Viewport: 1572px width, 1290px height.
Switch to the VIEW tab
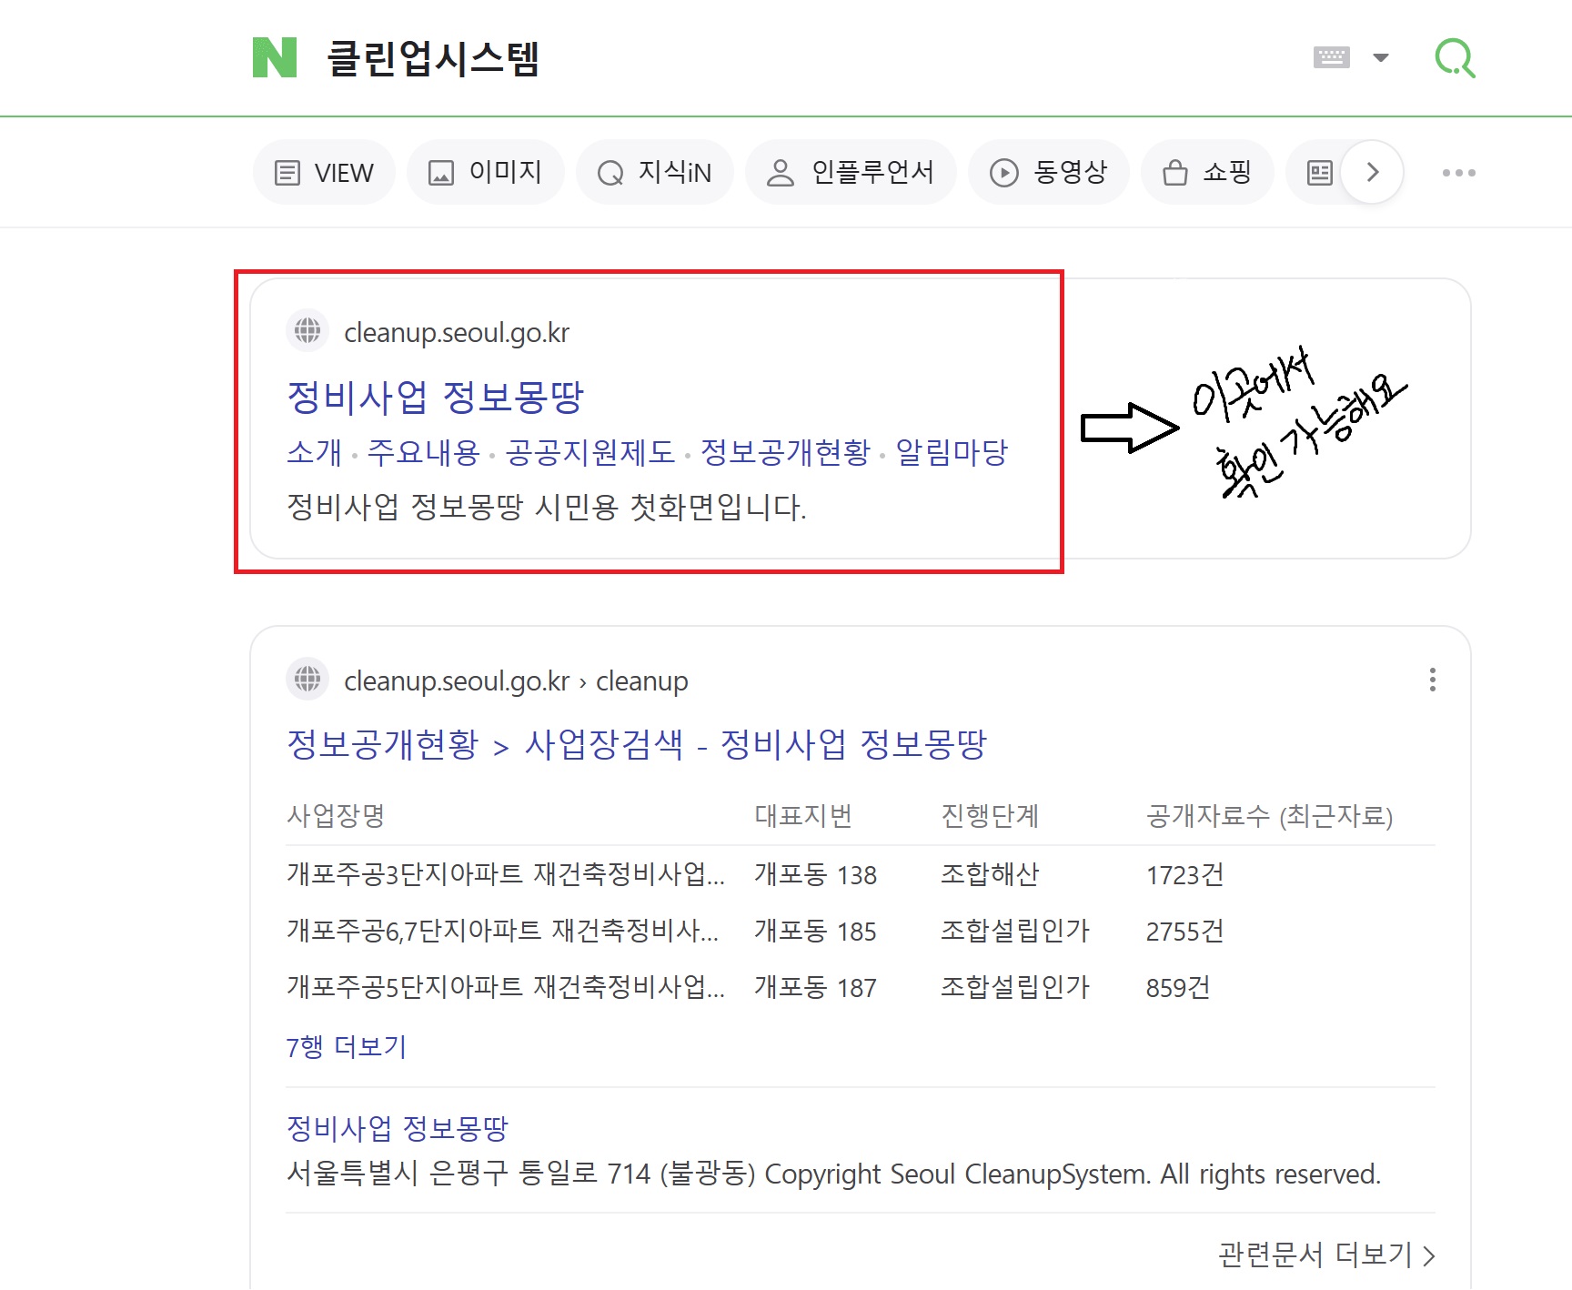[325, 172]
